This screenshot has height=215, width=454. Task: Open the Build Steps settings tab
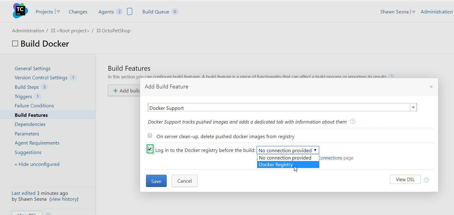[x=27, y=87]
